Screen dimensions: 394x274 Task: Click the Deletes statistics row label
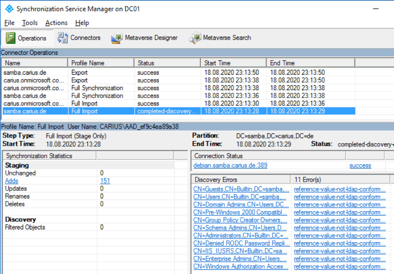15,204
